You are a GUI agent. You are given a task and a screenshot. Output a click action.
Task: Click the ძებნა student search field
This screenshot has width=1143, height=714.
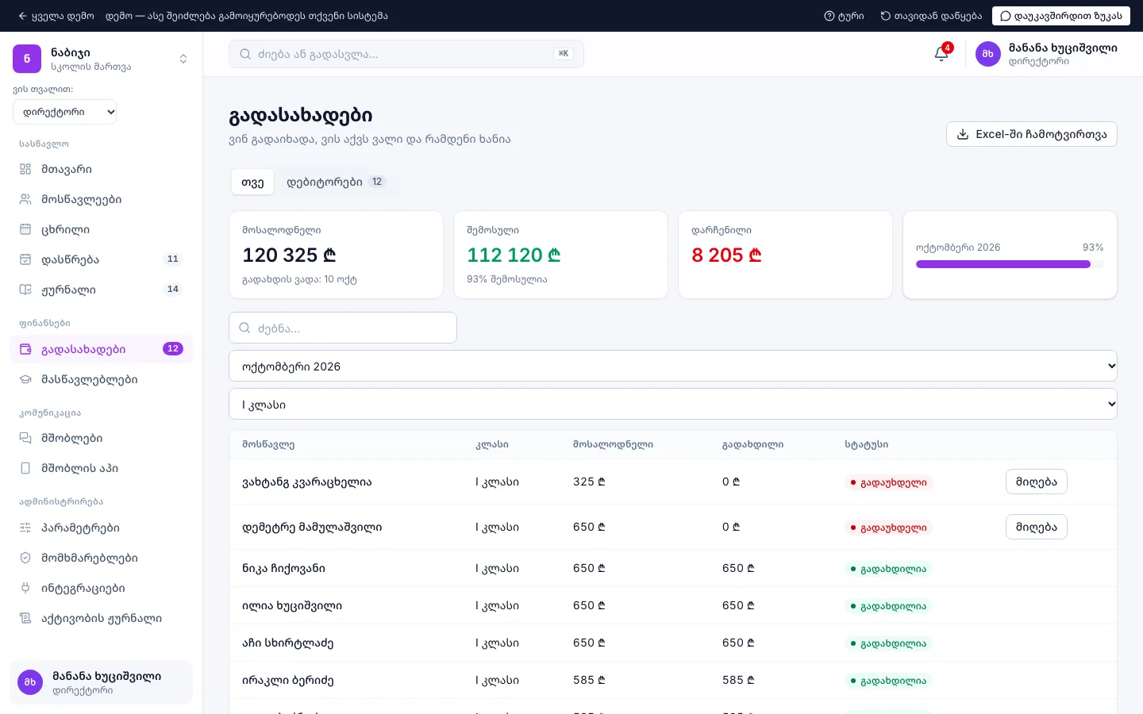(x=343, y=328)
